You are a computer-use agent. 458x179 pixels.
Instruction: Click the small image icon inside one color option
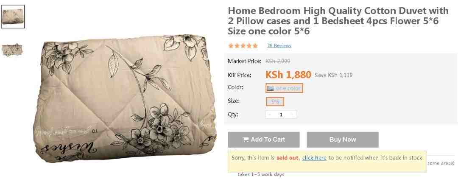coord(271,88)
